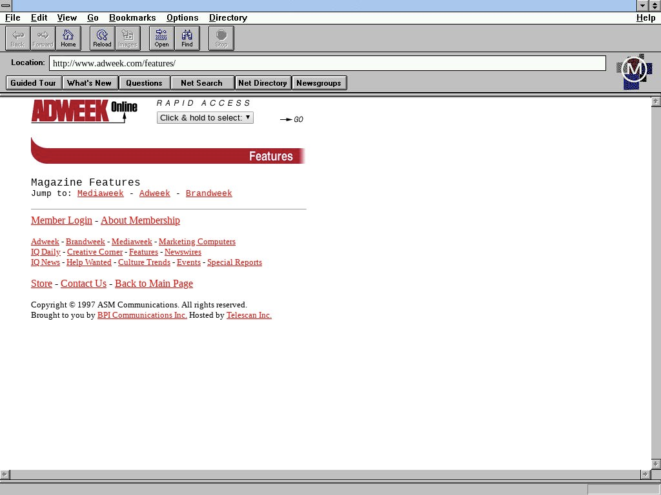661x495 pixels.
Task: Jump to the Mediaweek section link
Action: point(100,193)
